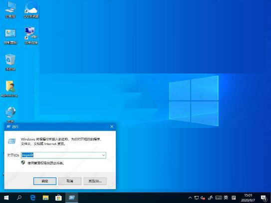Click the Run program icon in dialog
The image size is (271, 203).
[12, 141]
